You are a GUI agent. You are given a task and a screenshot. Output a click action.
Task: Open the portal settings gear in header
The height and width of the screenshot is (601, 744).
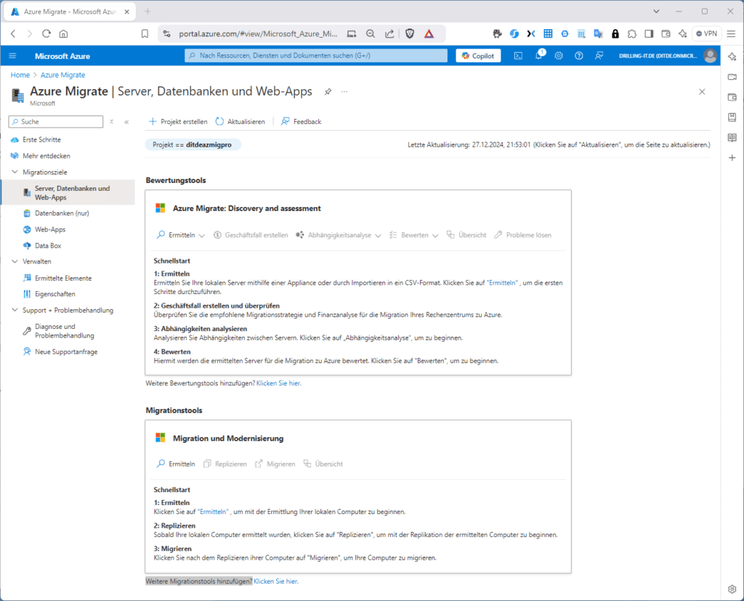(x=559, y=56)
